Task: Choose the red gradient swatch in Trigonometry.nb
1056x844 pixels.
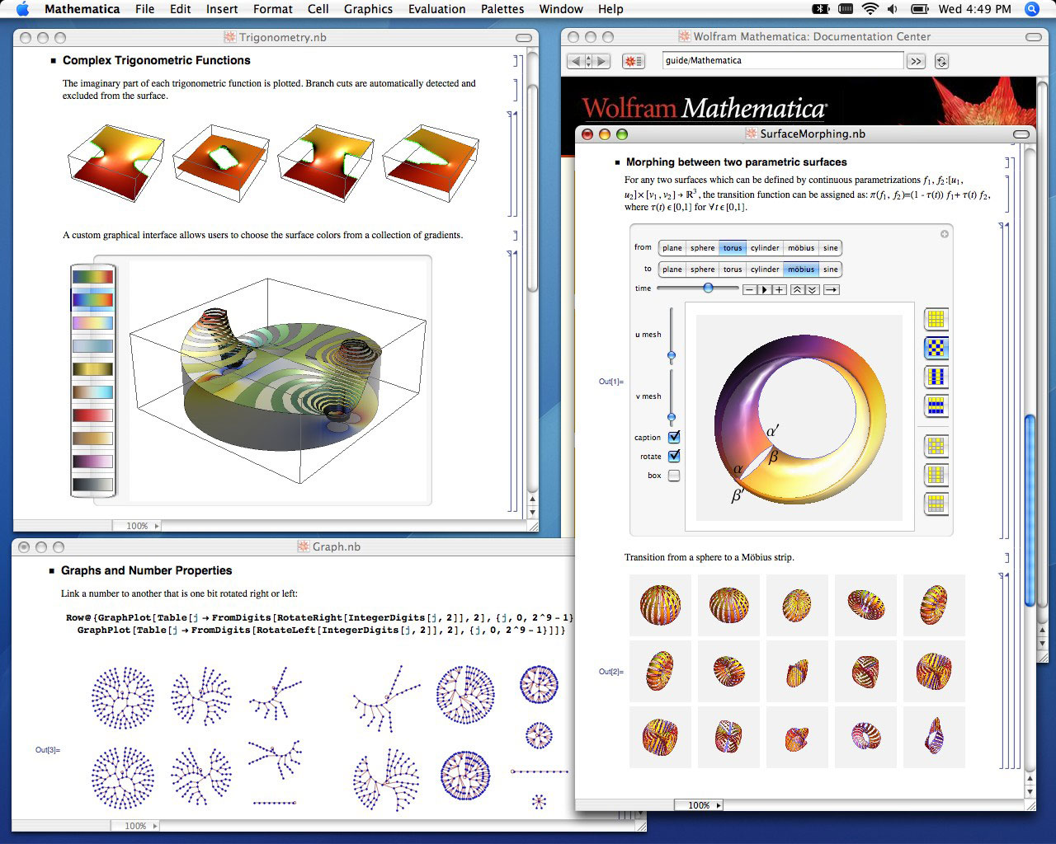Action: [92, 415]
